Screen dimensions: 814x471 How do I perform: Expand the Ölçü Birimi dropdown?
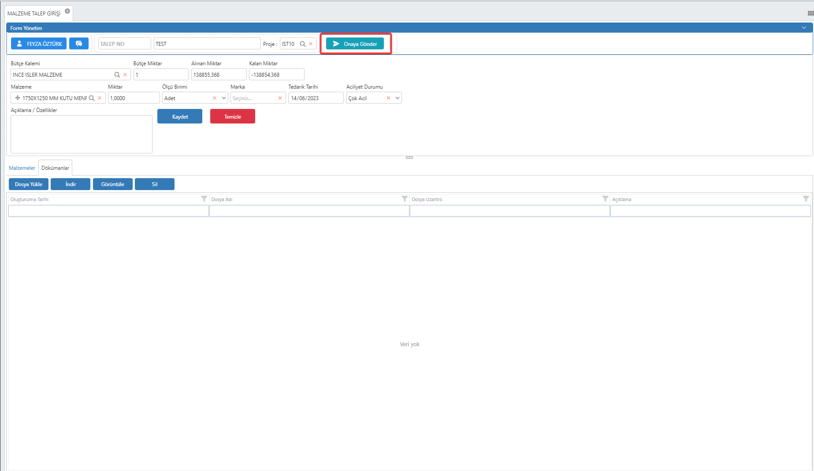click(x=223, y=98)
